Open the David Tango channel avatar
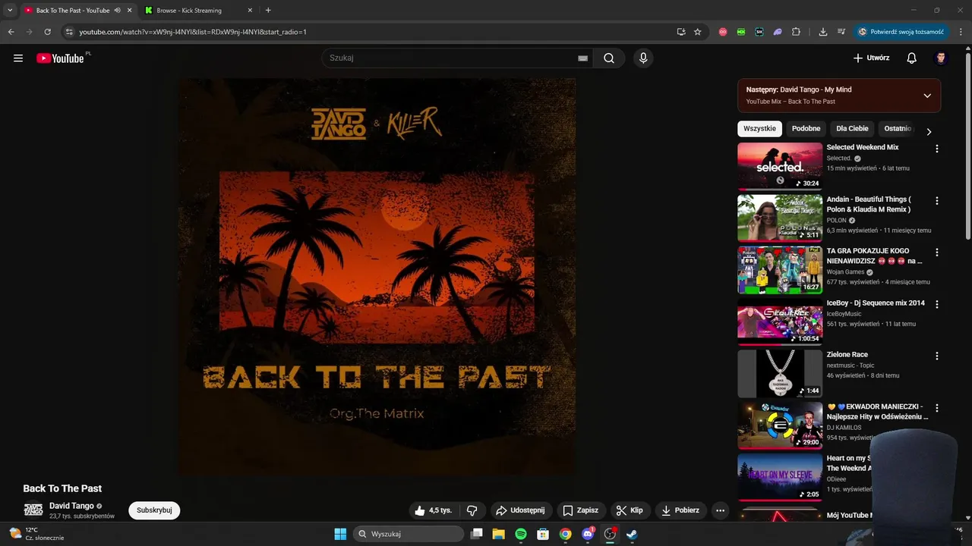The height and width of the screenshot is (546, 972). 33,510
